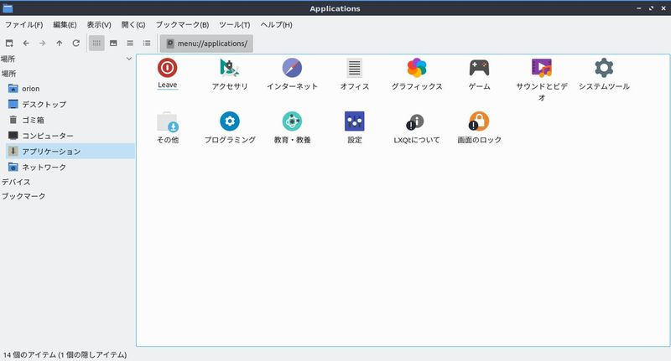Click the menu://applications/ path button

[x=206, y=43]
